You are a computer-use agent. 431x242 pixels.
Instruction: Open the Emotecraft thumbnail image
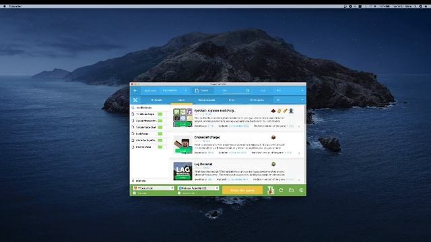click(x=183, y=145)
